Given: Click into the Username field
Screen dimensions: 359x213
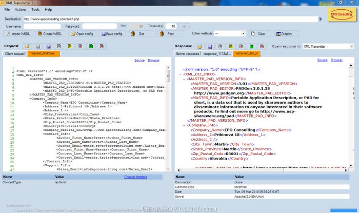Looking at the screenshot, I should [x=42, y=26].
